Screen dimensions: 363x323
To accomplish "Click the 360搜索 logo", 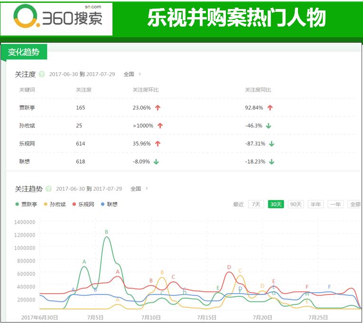I will [57, 16].
